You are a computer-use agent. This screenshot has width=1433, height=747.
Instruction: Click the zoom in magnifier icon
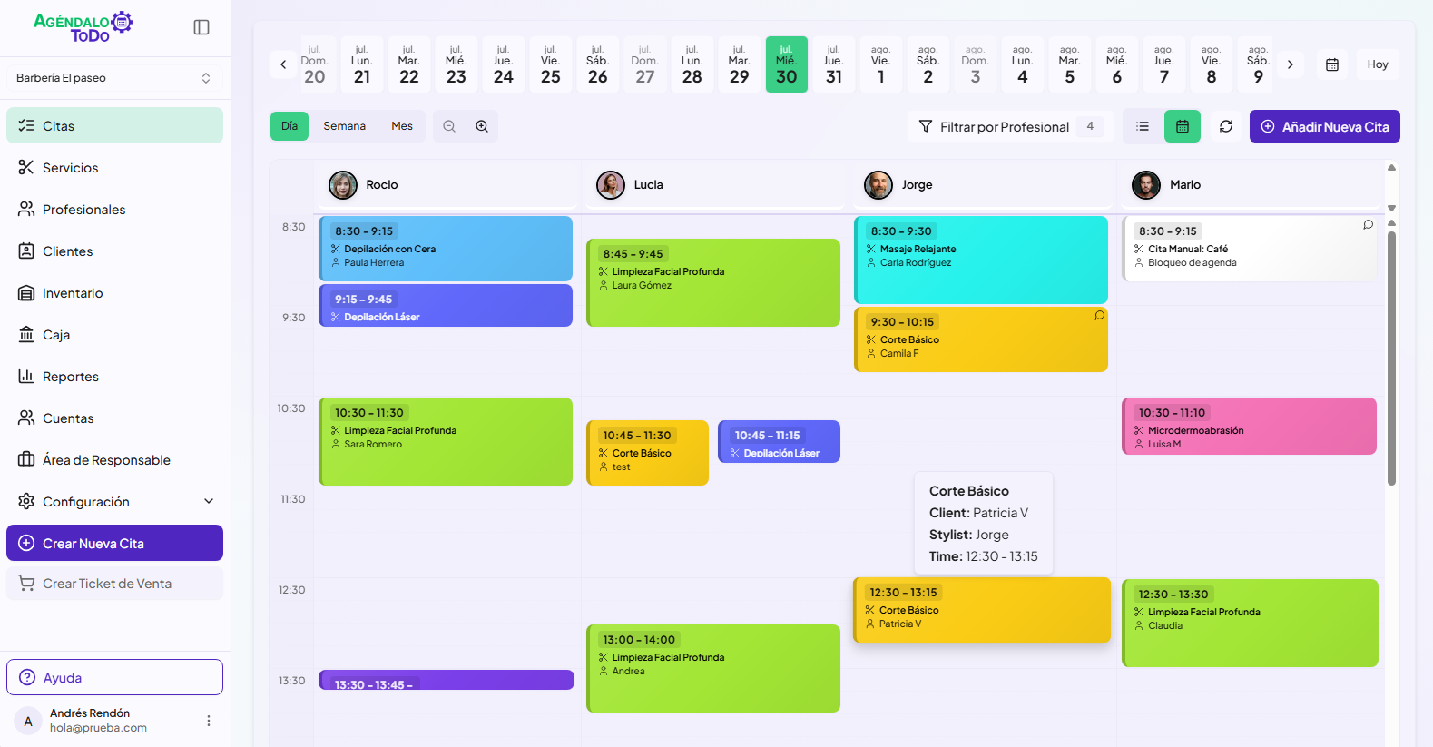tap(482, 126)
